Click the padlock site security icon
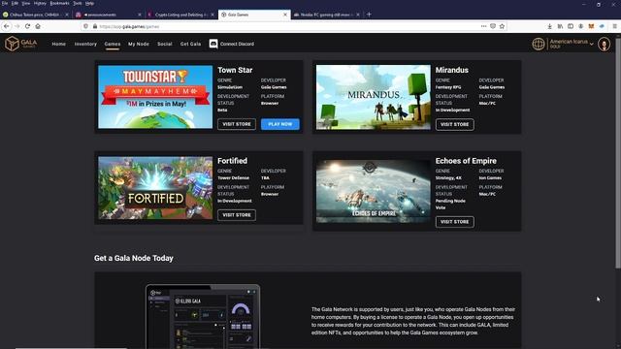This screenshot has height=349, width=621. click(95, 26)
